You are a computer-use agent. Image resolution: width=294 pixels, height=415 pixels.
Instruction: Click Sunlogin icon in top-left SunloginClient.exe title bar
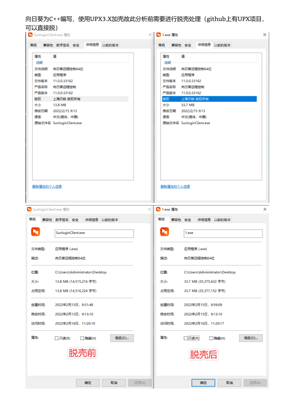30,35
